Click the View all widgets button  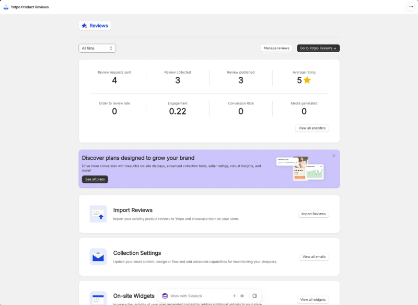(x=313, y=300)
